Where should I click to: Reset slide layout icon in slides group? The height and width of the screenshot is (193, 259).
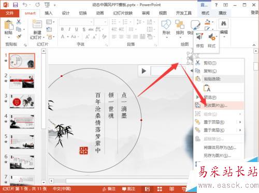click(49, 29)
